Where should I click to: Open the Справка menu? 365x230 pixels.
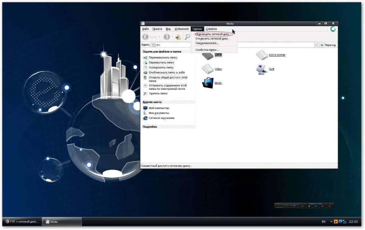point(211,29)
